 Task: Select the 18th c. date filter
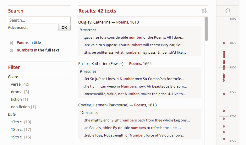tap(17, 129)
